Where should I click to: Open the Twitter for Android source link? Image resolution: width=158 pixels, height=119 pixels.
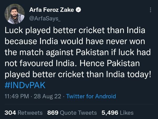pos(91,96)
